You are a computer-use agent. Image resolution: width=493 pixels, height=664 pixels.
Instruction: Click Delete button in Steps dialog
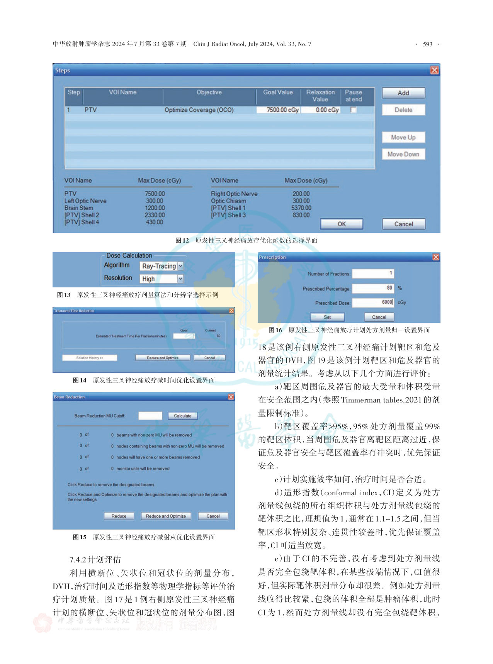pyautogui.click(x=403, y=110)
